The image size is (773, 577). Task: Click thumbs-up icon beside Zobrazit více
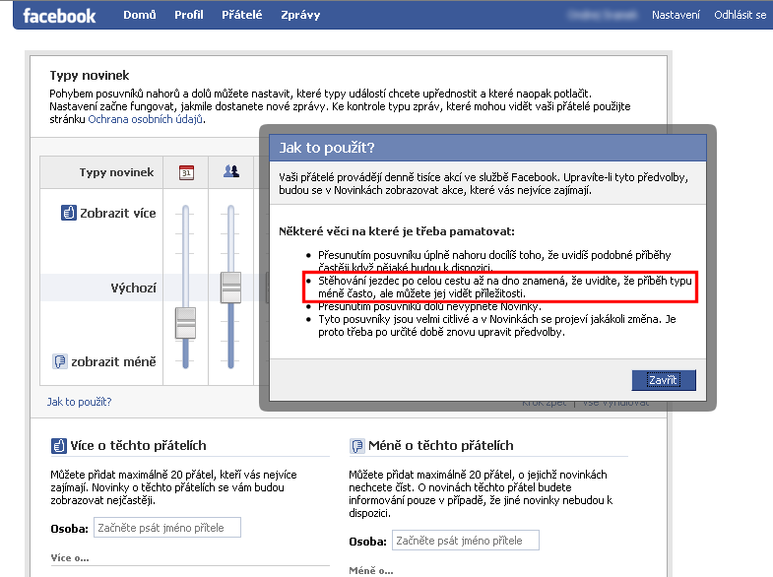(69, 213)
